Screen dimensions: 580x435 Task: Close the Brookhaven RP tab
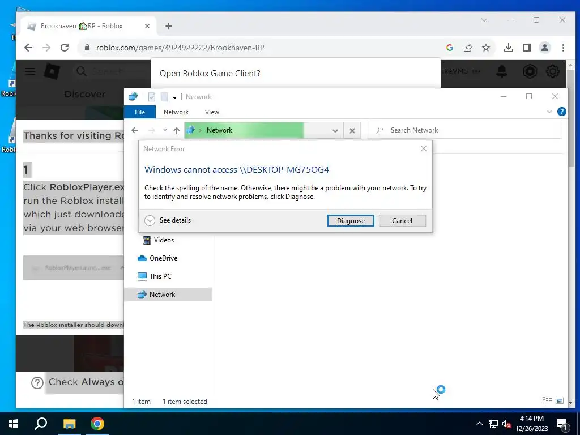coord(147,26)
